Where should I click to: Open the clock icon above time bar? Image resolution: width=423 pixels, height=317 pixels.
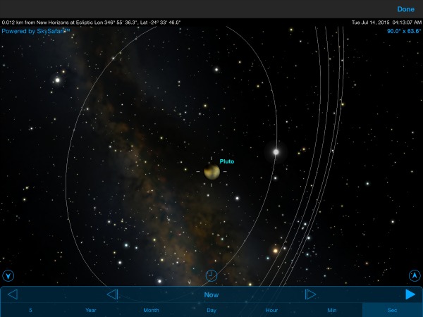point(211,275)
